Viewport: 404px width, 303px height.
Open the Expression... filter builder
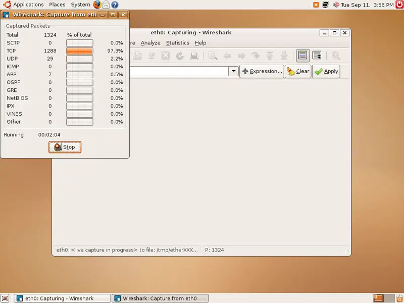(x=262, y=71)
